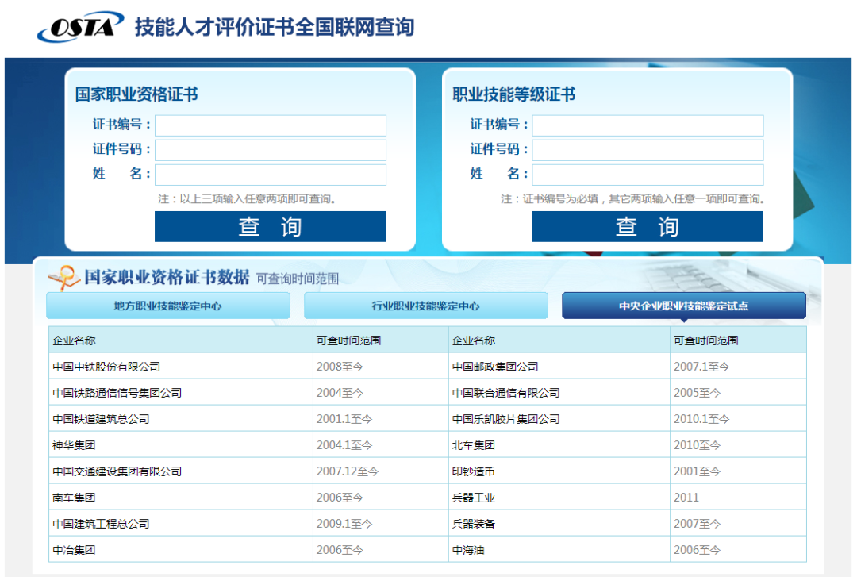Click 印钞造币 cell

click(x=559, y=471)
